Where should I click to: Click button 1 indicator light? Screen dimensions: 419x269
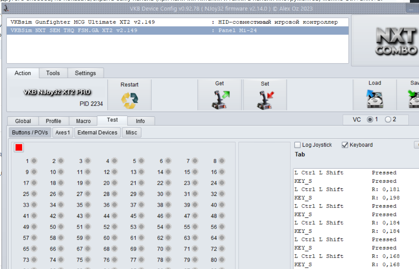pyautogui.click(x=34, y=161)
